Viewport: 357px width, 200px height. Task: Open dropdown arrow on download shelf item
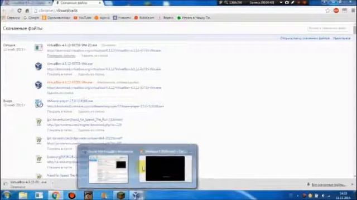52,183
